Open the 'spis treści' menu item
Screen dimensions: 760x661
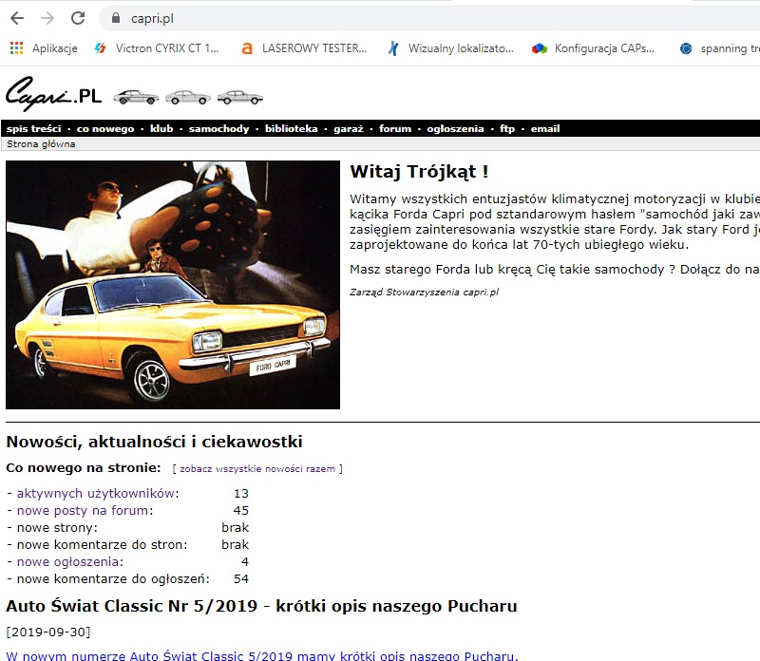point(34,128)
